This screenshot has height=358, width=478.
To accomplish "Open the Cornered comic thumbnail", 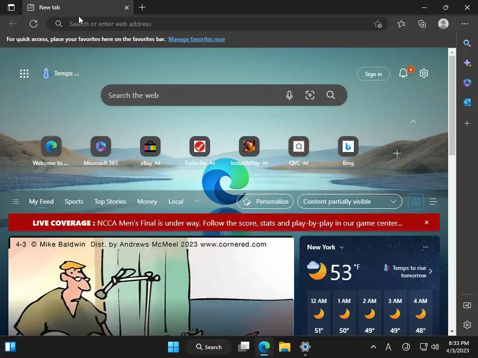I will click(x=151, y=286).
